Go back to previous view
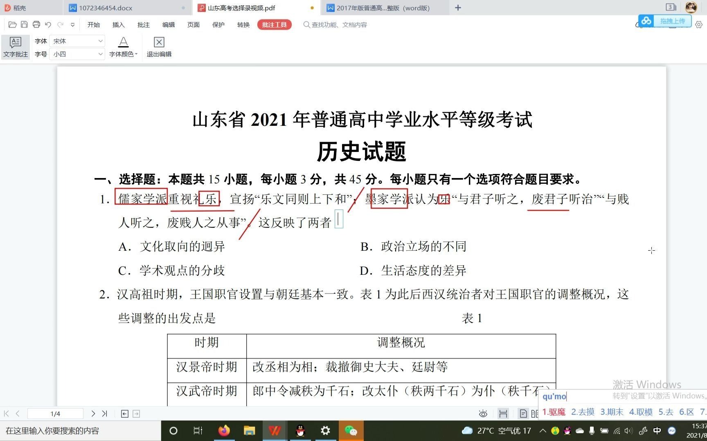This screenshot has height=441, width=707. pos(125,414)
